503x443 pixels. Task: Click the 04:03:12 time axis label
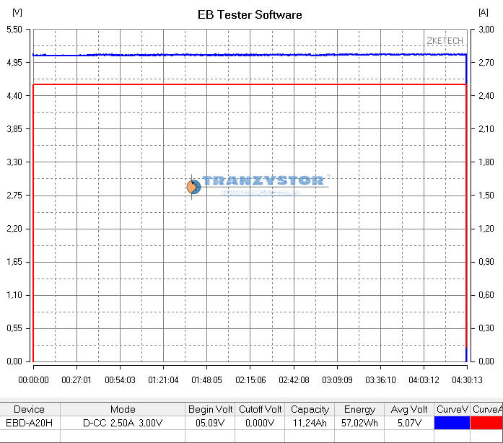point(424,380)
